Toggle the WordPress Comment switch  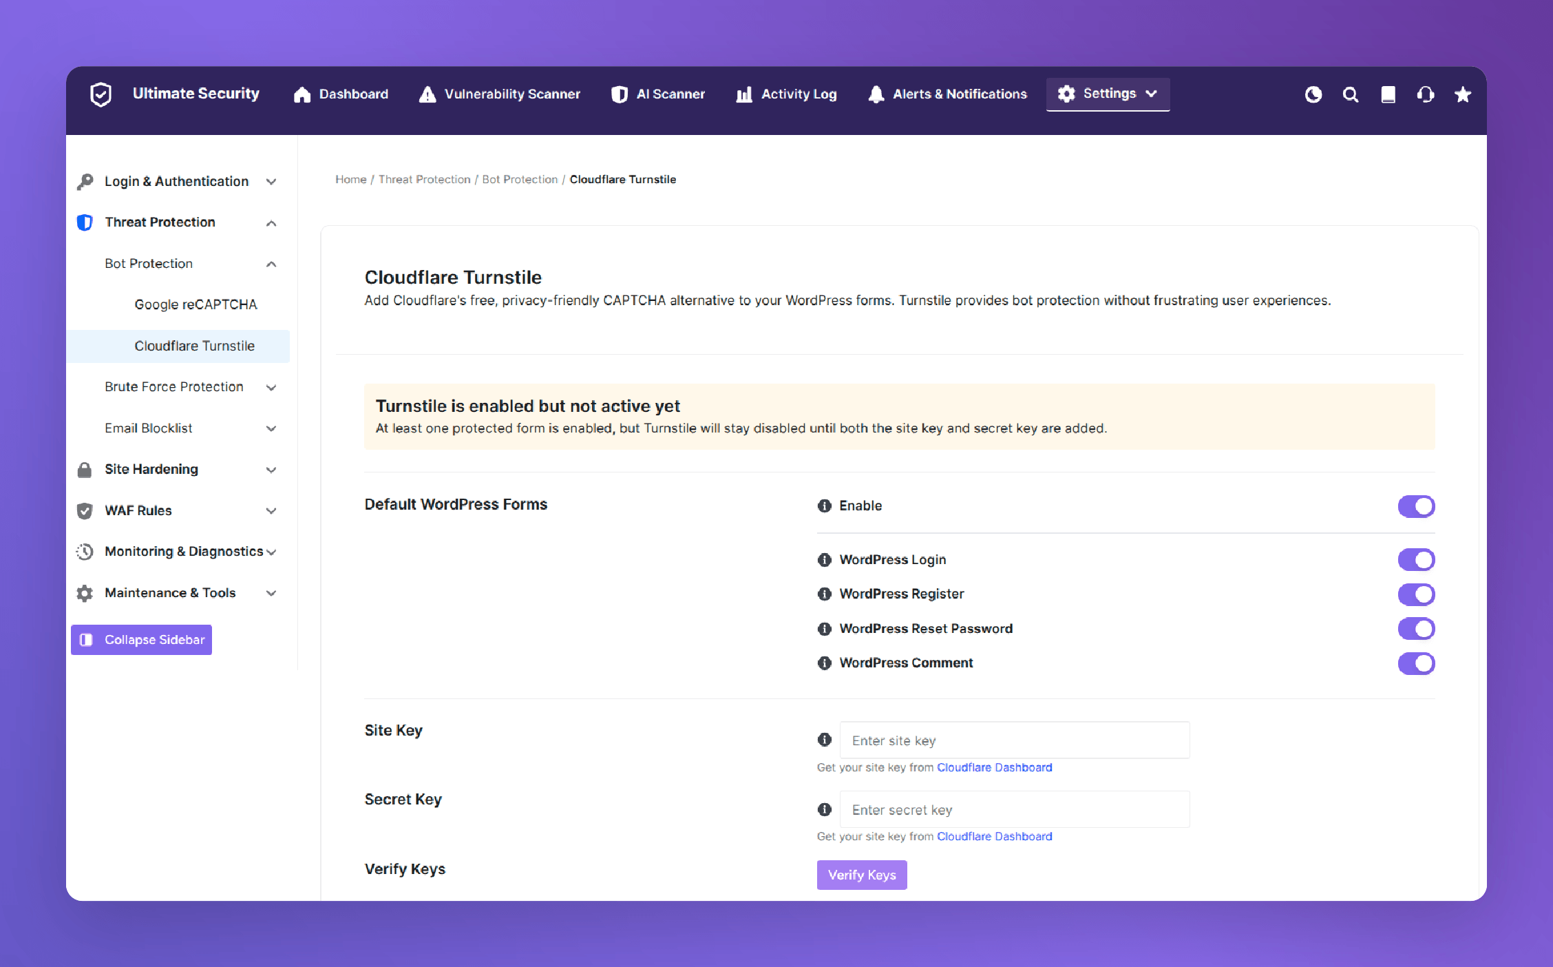[1416, 663]
